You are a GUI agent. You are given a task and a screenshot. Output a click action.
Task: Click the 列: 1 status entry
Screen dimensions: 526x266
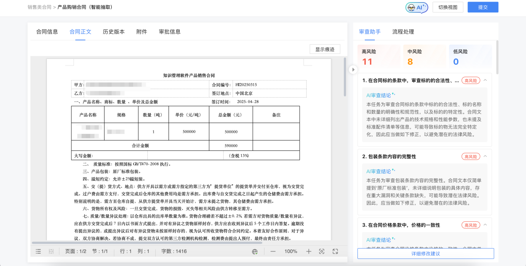pyautogui.click(x=144, y=251)
